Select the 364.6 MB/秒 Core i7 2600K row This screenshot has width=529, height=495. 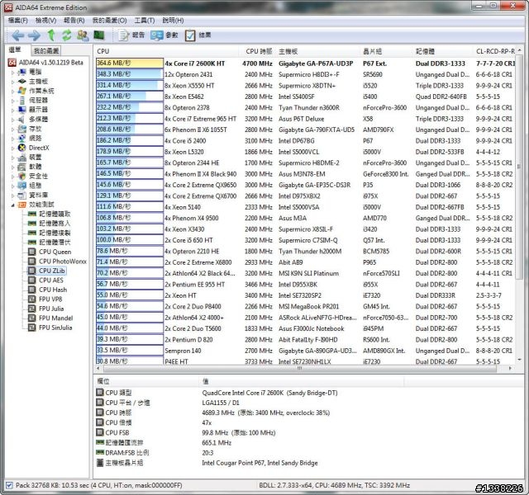[305, 64]
